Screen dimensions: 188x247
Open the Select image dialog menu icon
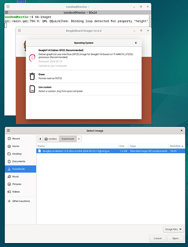coord(8,131)
